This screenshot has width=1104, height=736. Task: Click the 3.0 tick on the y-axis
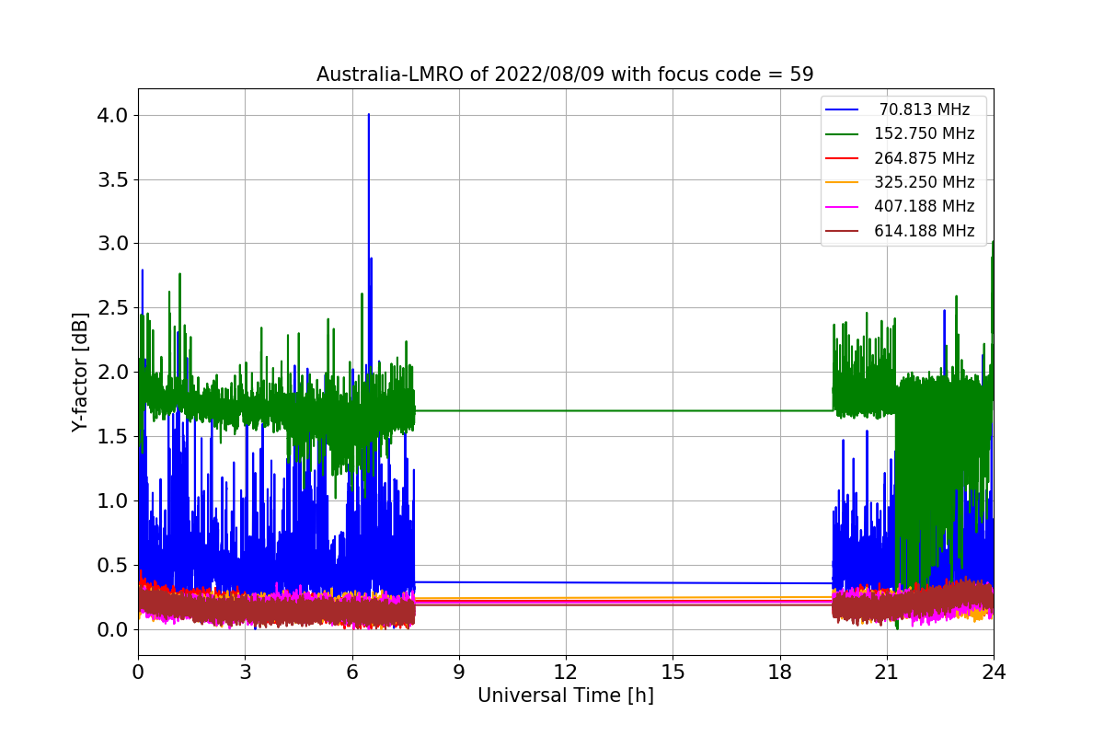(x=114, y=244)
